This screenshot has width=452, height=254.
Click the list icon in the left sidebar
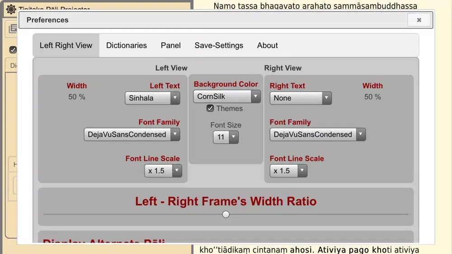(13, 28)
